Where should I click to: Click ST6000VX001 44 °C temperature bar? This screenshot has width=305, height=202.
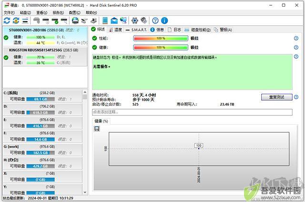[41, 43]
